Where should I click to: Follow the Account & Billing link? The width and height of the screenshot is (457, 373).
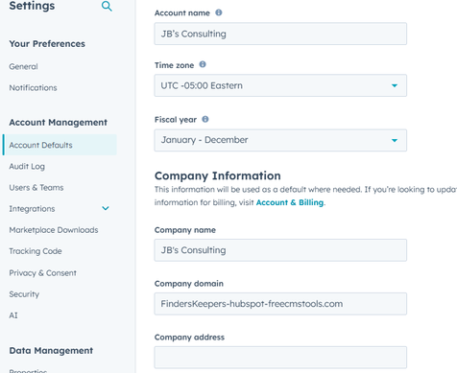290,202
